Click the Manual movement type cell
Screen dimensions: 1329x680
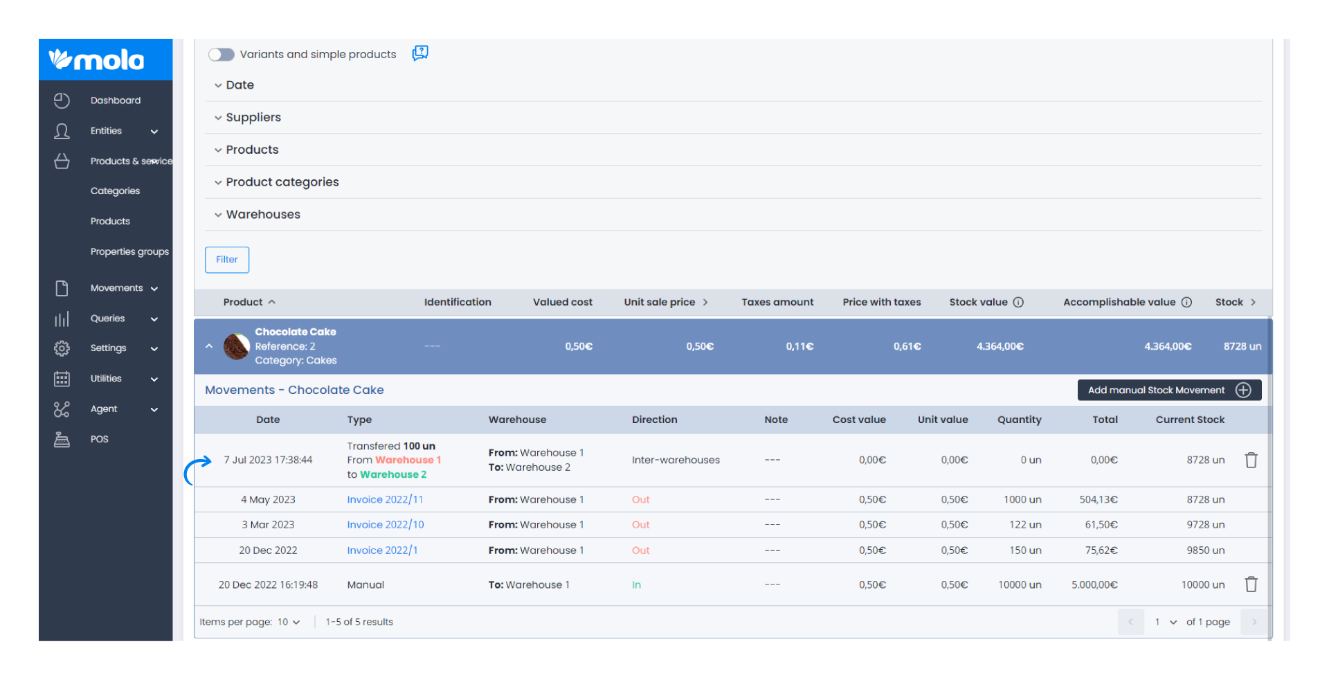coord(365,584)
